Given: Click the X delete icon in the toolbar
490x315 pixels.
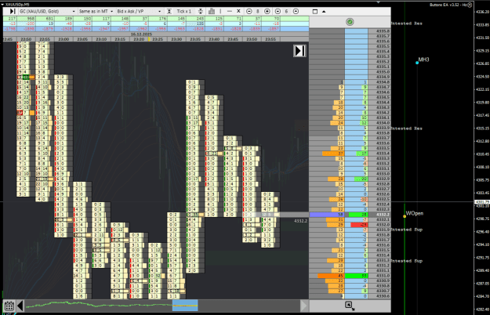Looking at the screenshot, I should click(238, 11).
